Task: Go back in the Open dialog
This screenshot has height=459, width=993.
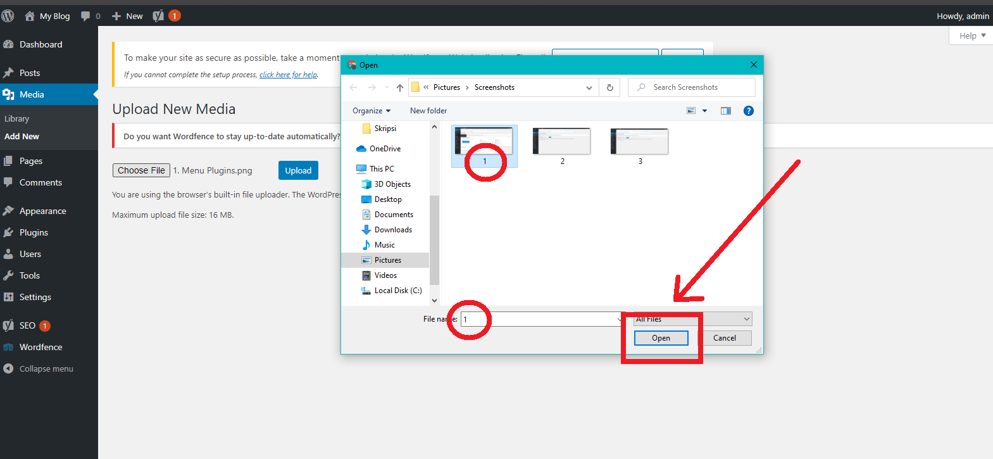Action: tap(353, 87)
